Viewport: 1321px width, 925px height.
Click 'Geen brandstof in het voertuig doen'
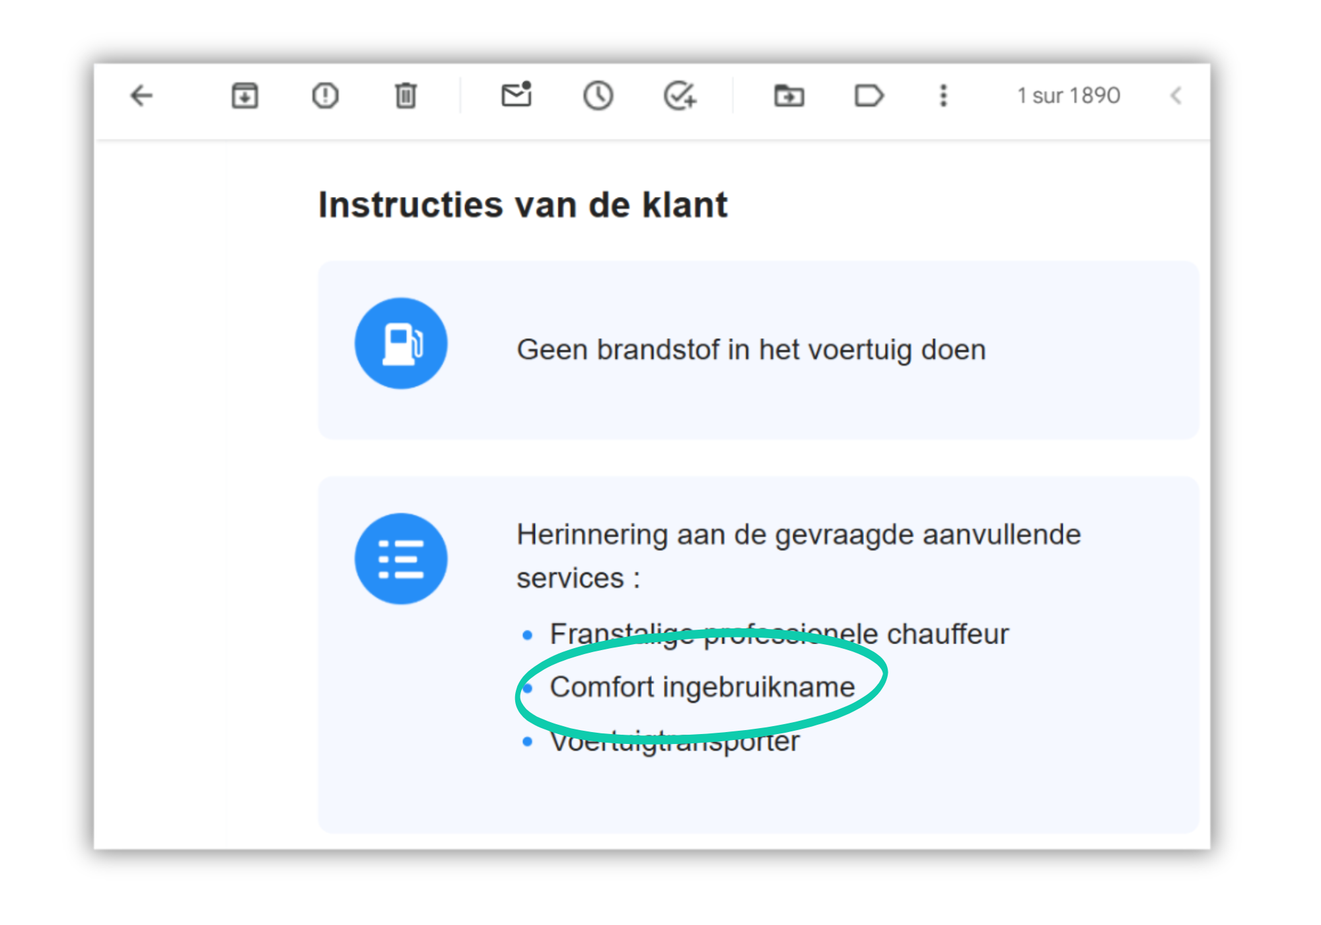(x=752, y=350)
